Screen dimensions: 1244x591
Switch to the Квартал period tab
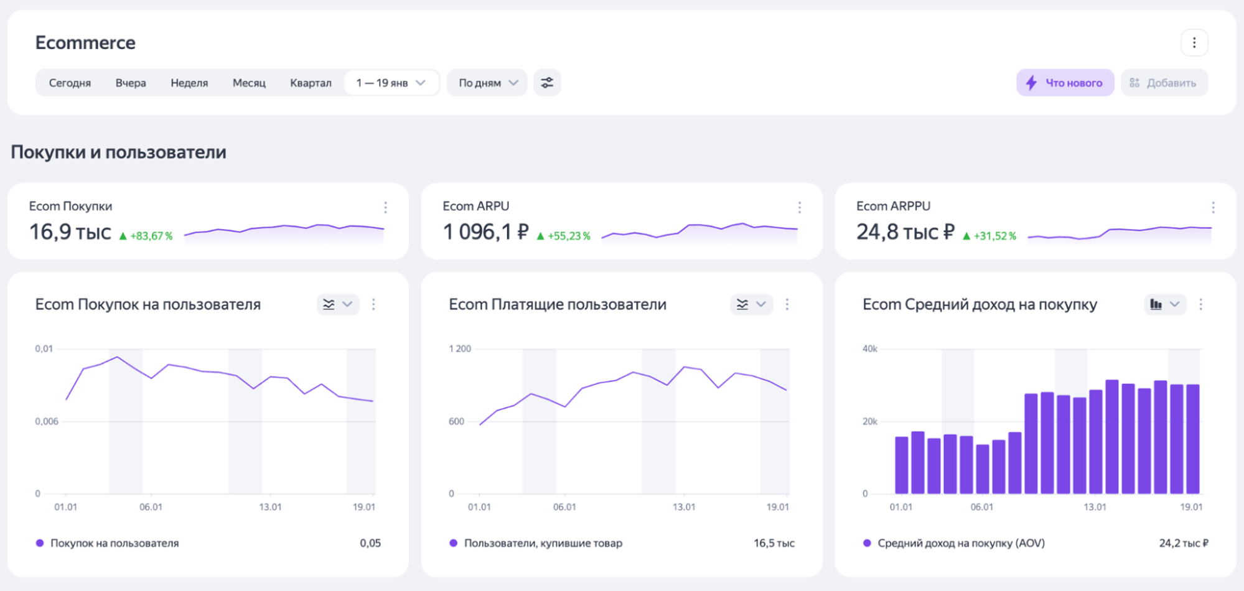click(311, 83)
